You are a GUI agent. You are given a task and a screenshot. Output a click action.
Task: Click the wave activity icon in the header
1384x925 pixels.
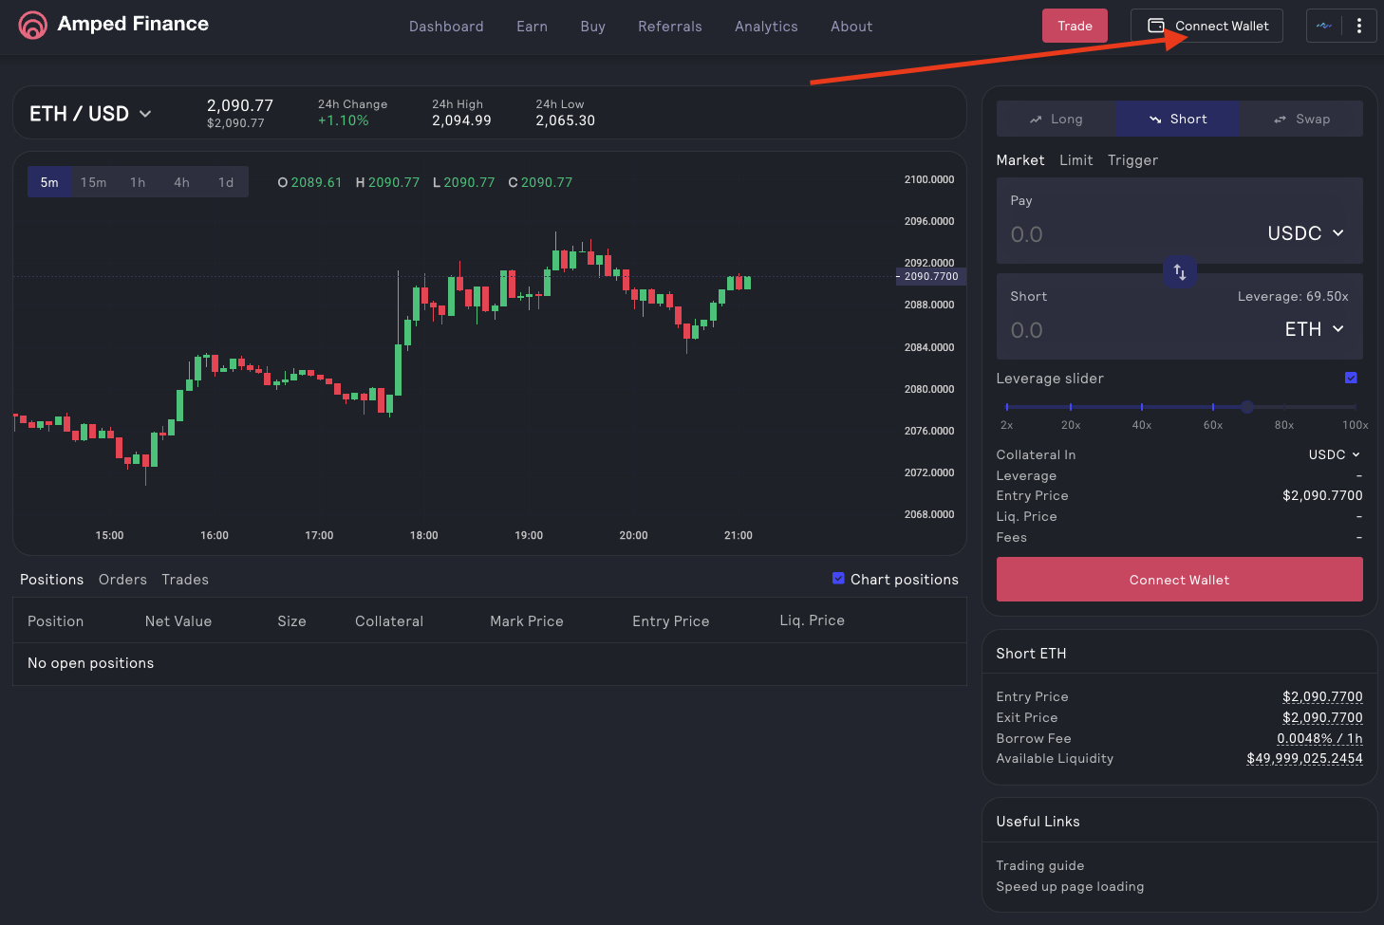1324,26
